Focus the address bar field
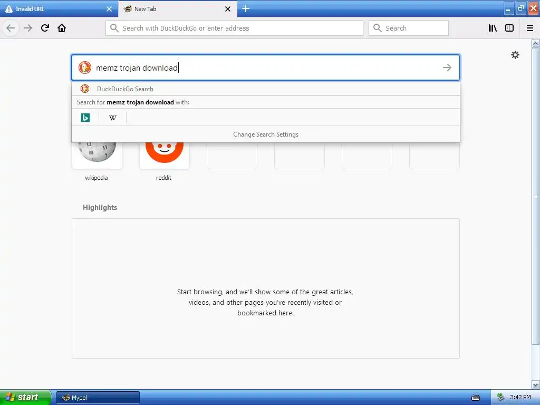 pyautogui.click(x=234, y=28)
